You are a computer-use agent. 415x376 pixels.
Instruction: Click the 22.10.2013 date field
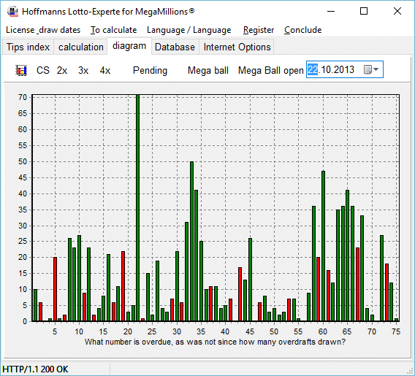pyautogui.click(x=345, y=69)
